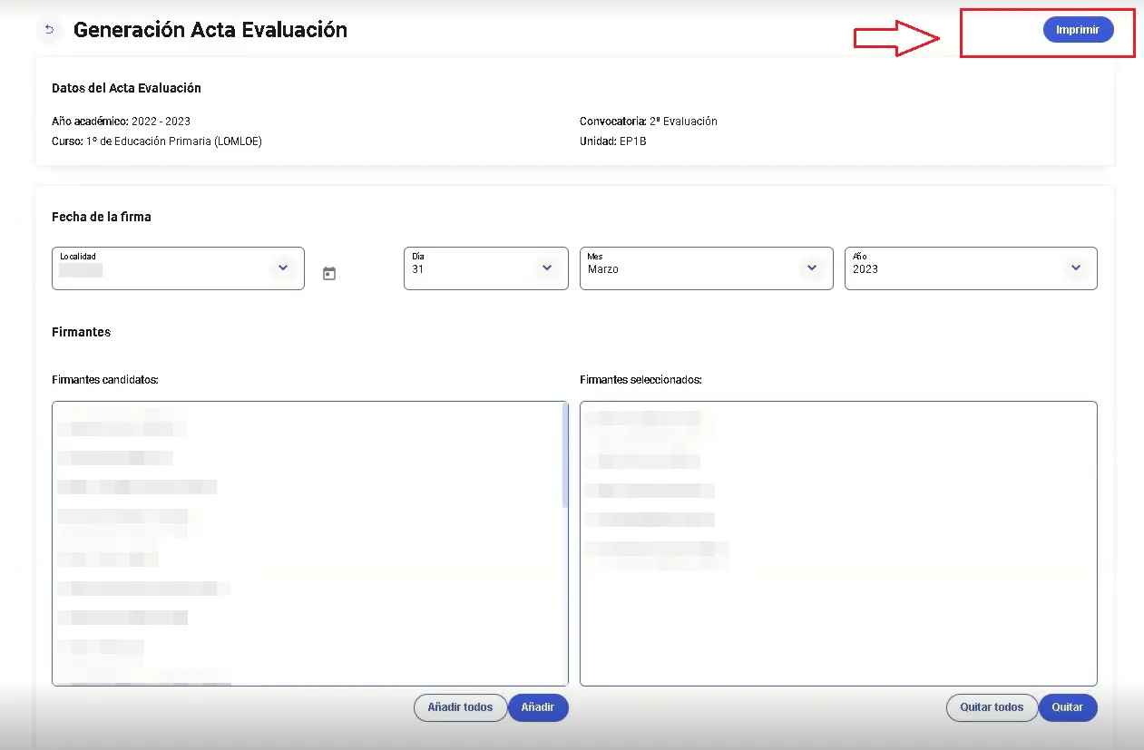
Task: Open the Año dropdown showing 2023
Action: (1075, 268)
